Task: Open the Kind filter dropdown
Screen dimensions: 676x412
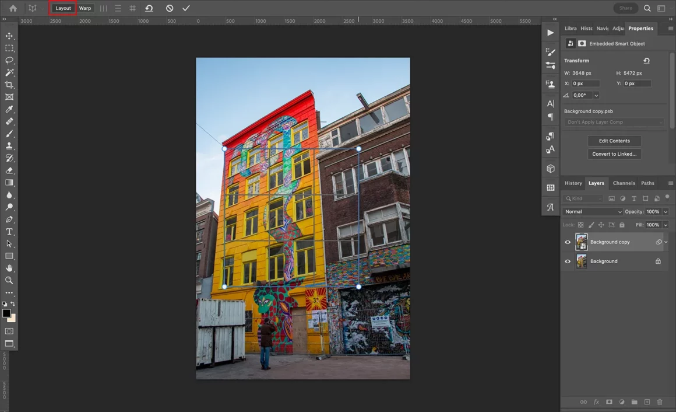Action: (583, 198)
